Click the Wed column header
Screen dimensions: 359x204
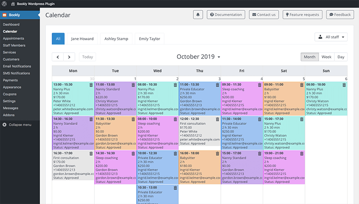(158, 71)
